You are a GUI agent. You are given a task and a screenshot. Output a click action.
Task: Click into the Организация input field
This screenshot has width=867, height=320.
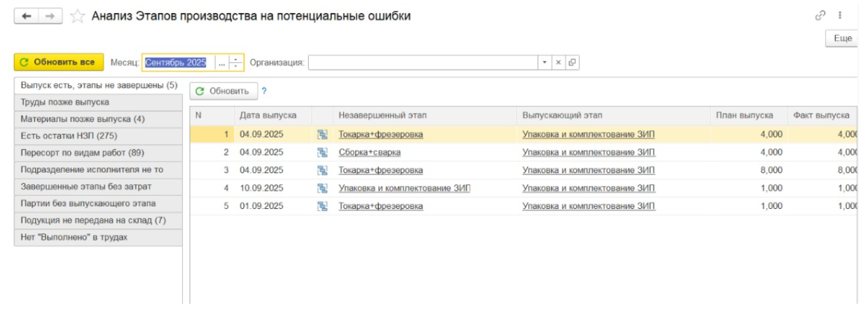point(424,62)
